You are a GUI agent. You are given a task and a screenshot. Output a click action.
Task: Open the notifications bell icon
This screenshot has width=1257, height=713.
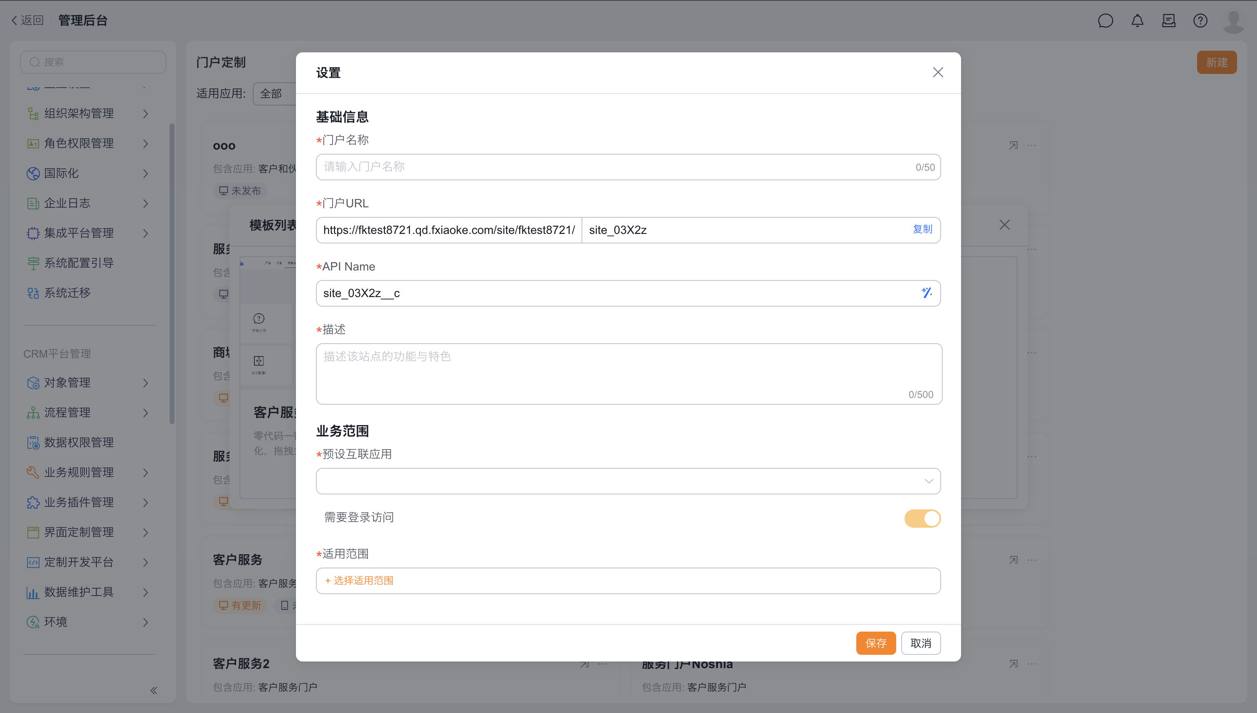[x=1137, y=21]
